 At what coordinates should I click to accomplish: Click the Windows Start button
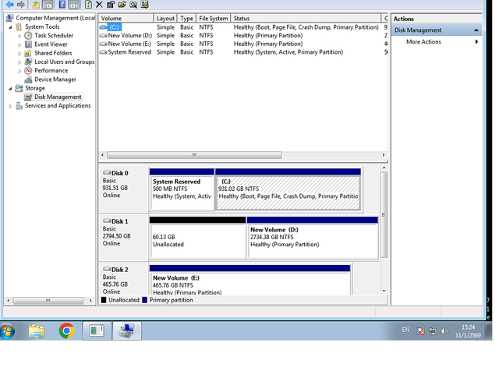pos(7,330)
